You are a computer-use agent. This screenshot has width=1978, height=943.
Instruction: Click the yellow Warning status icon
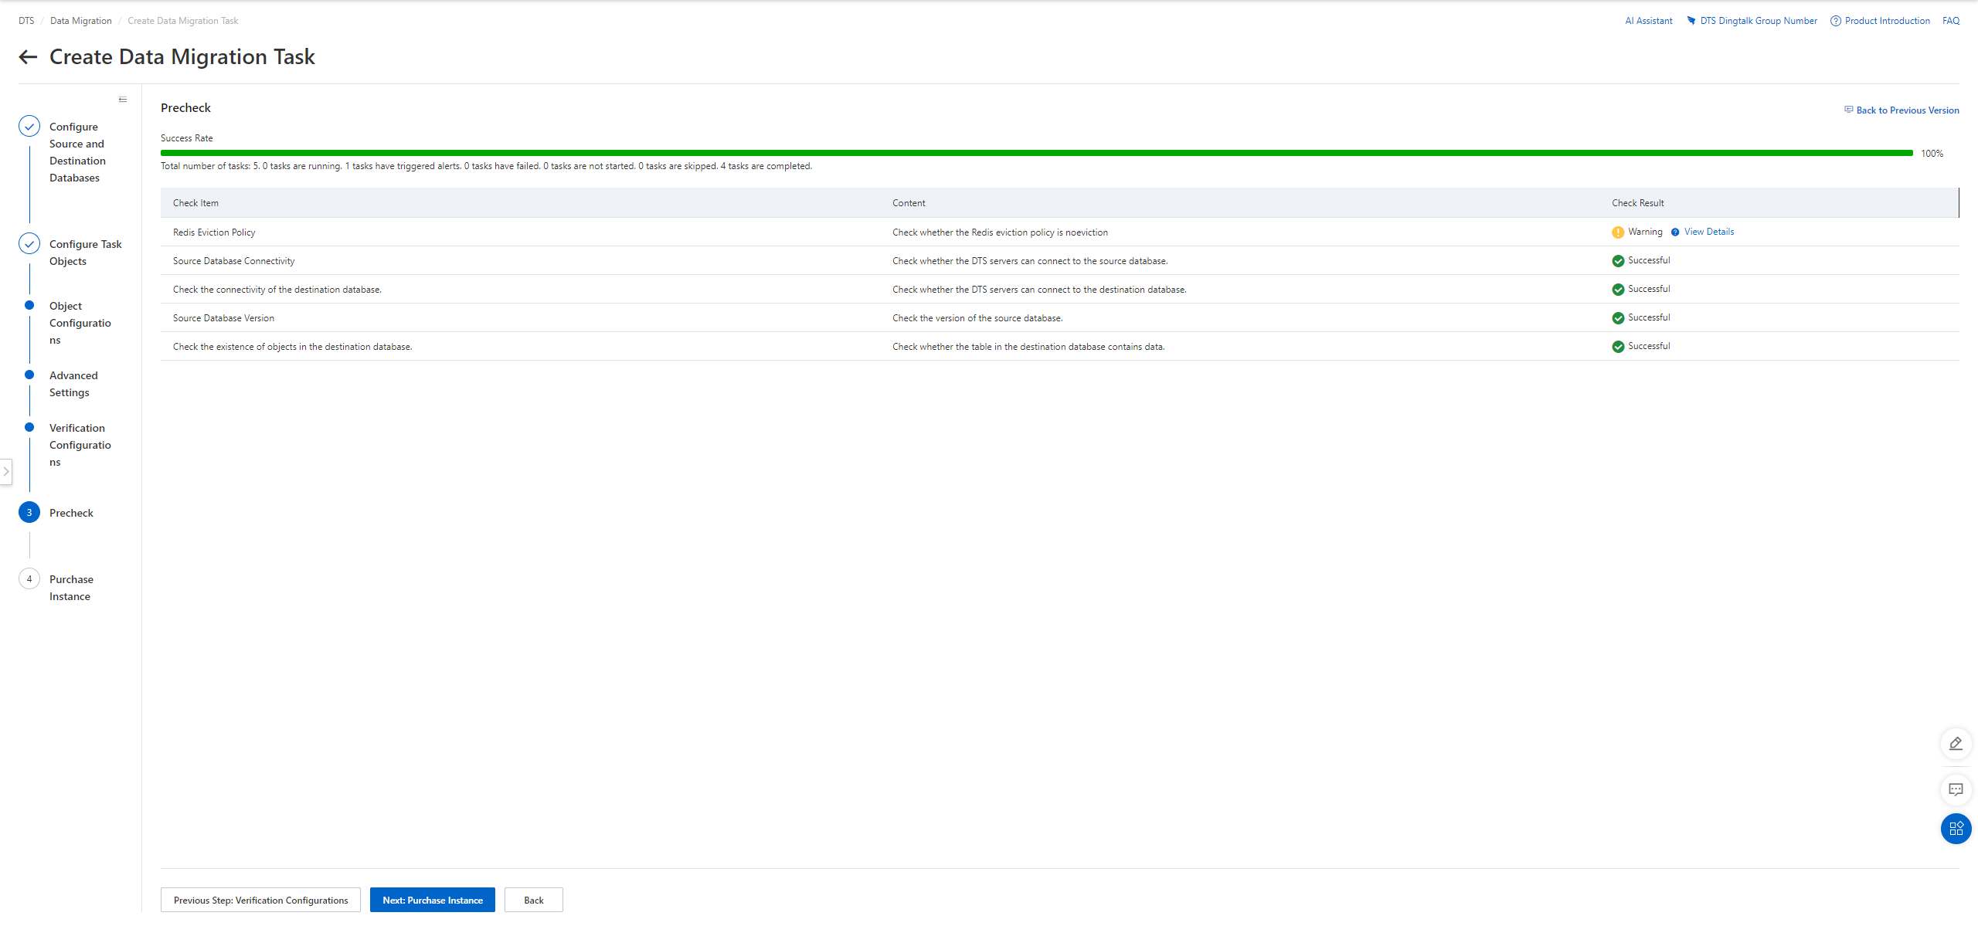(x=1618, y=232)
